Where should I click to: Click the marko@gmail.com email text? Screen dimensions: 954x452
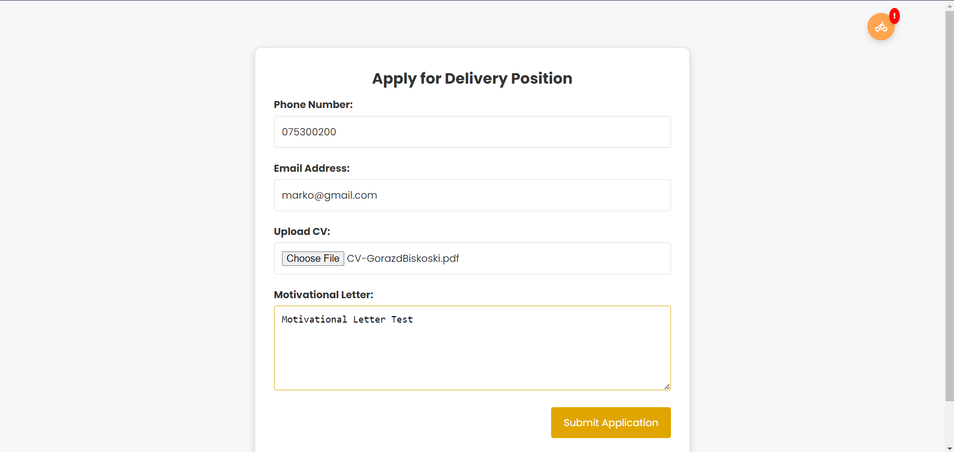[x=329, y=195]
